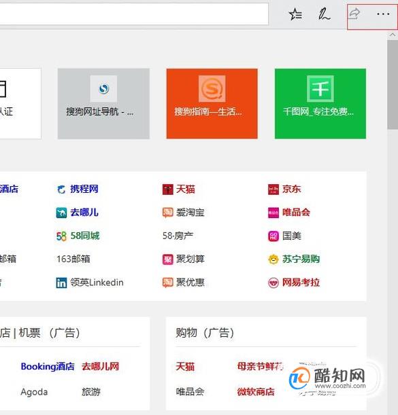Open the 58·房产 link
The height and width of the screenshot is (415, 398).
[x=178, y=236]
